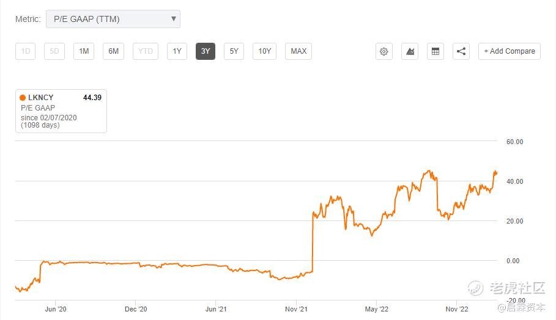The width and height of the screenshot is (556, 320).
Task: Switch to the 1Y range
Action: coord(177,51)
